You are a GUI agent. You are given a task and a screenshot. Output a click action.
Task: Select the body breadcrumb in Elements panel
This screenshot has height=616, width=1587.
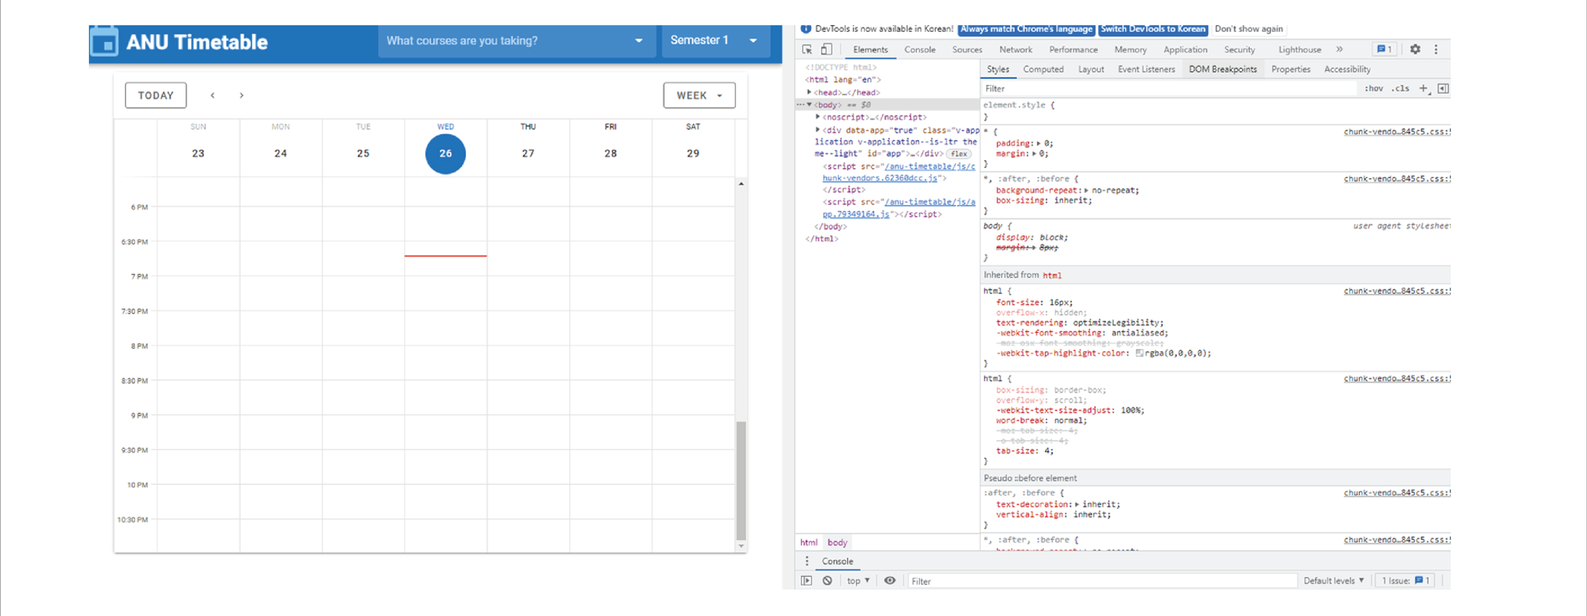(837, 542)
